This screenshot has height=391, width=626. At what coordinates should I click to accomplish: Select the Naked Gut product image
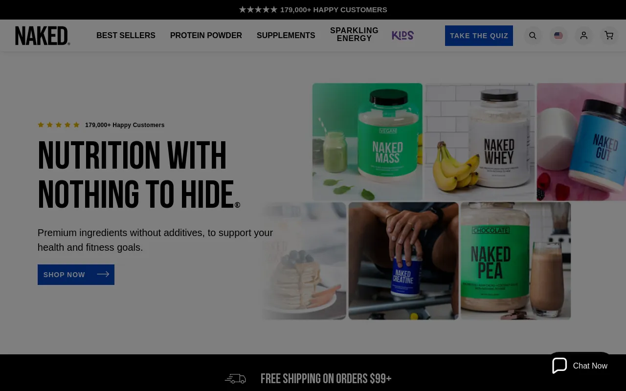tap(581, 141)
